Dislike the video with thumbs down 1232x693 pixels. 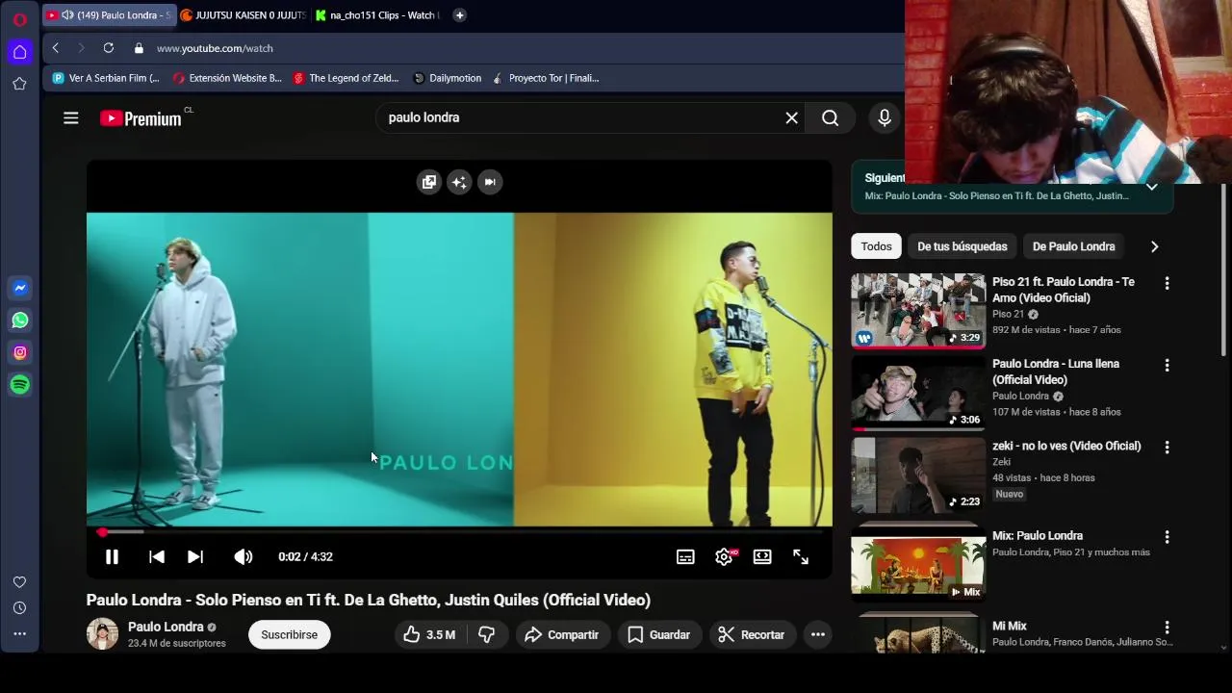tap(487, 634)
